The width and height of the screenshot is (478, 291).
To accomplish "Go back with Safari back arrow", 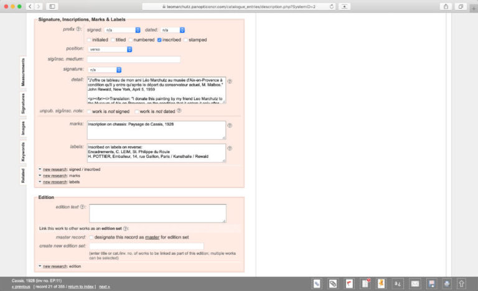I will pos(30,6).
